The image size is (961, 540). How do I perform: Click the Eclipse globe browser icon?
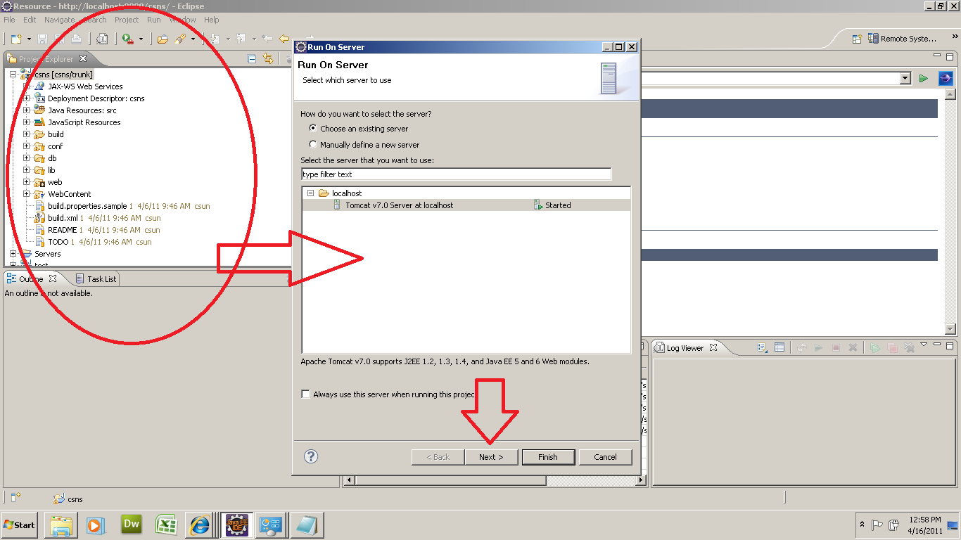(x=946, y=79)
